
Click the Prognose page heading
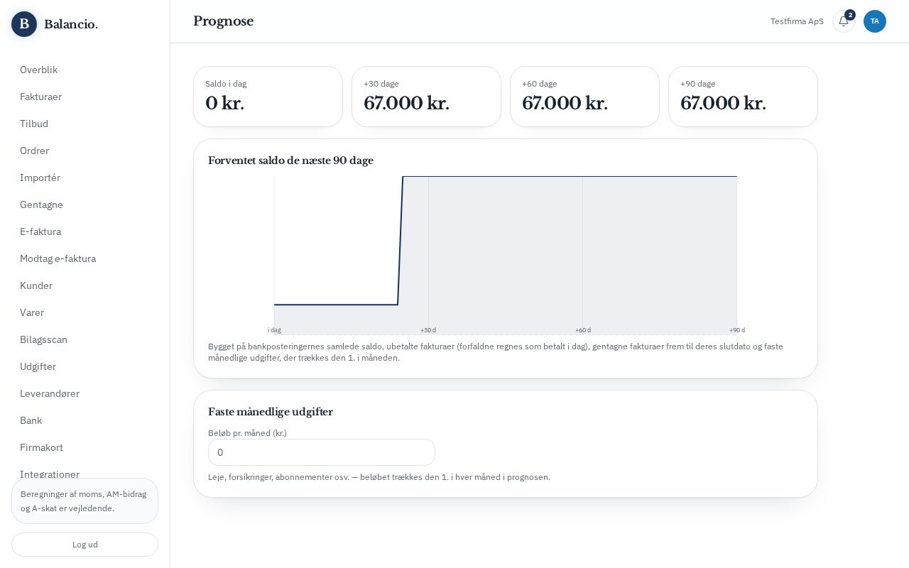(223, 21)
